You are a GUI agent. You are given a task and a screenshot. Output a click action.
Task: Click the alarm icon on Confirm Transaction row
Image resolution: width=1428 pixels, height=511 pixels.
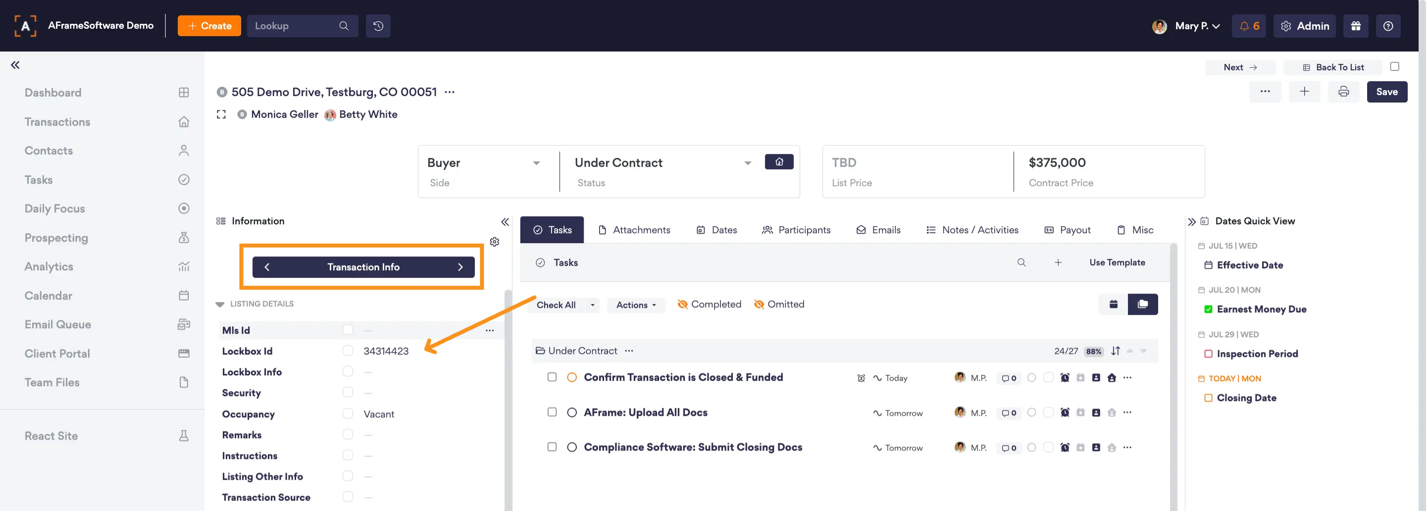[1065, 378]
